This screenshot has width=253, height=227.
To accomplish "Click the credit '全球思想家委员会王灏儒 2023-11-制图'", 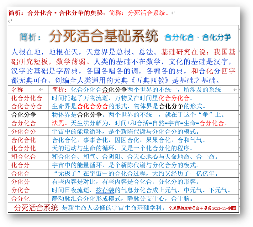I will coord(202,208).
